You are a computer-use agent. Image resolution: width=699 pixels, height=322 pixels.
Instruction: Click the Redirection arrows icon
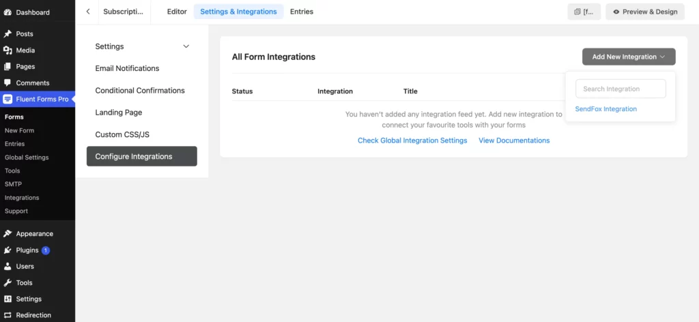7,315
